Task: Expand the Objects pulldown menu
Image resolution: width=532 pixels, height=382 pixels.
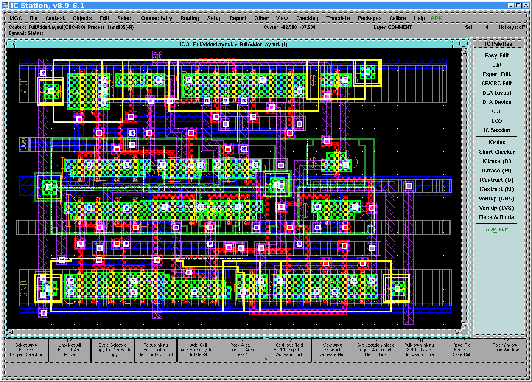Action: (x=82, y=18)
